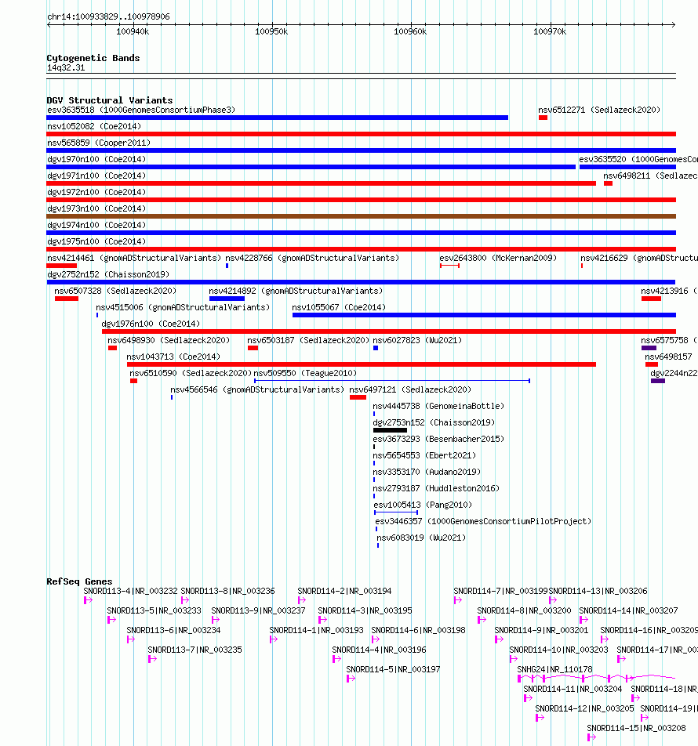Click the SNORD113-6 gene arrow glyph
698x746 pixels.
pyautogui.click(x=131, y=639)
